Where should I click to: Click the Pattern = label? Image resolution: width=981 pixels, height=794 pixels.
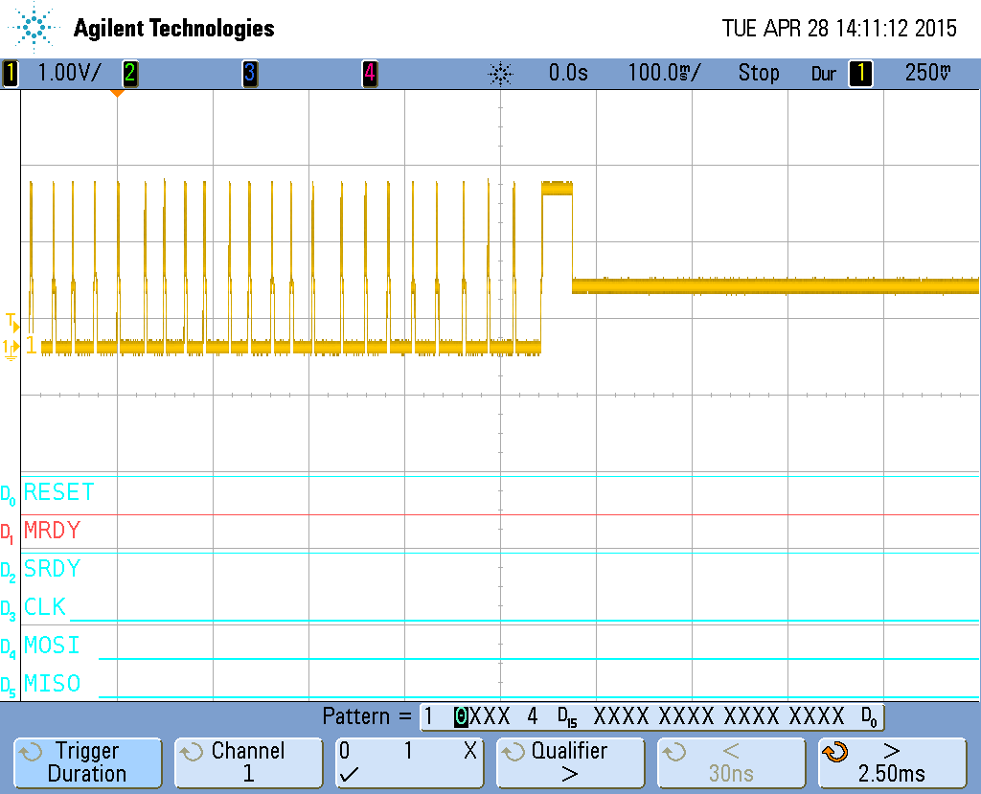click(x=367, y=716)
